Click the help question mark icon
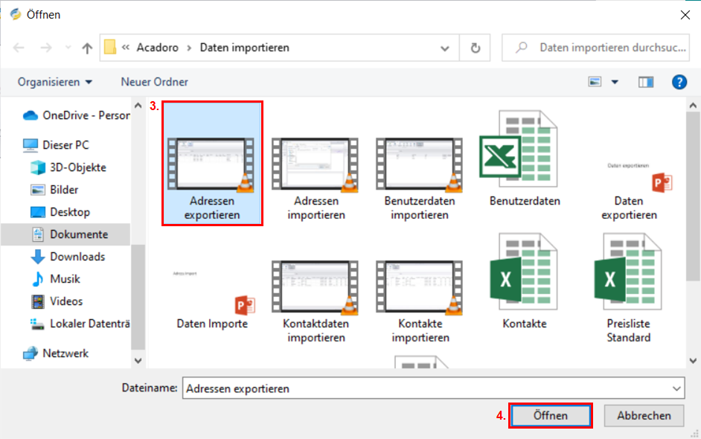The image size is (701, 439). 679,82
